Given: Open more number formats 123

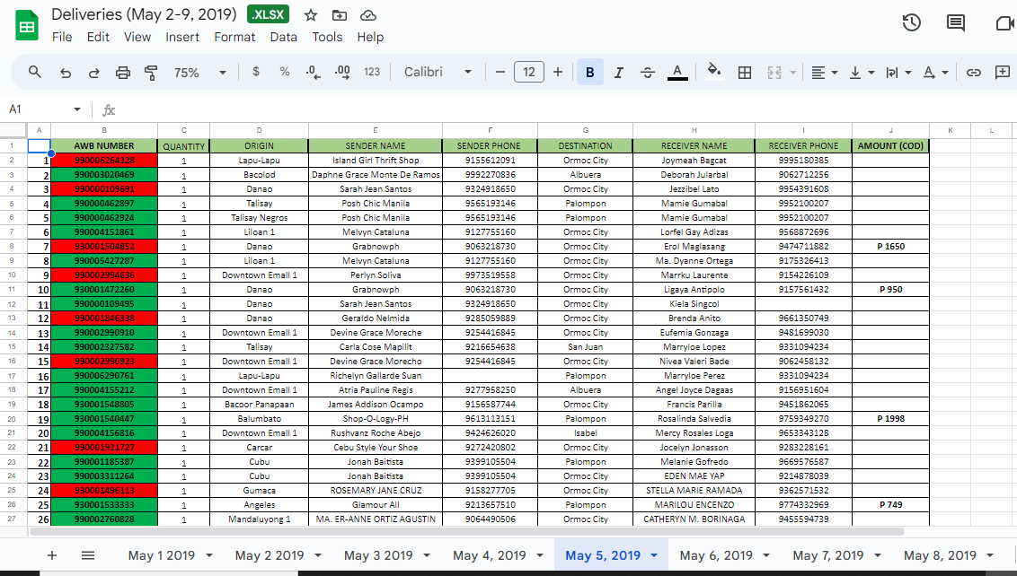Looking at the screenshot, I should pos(372,72).
